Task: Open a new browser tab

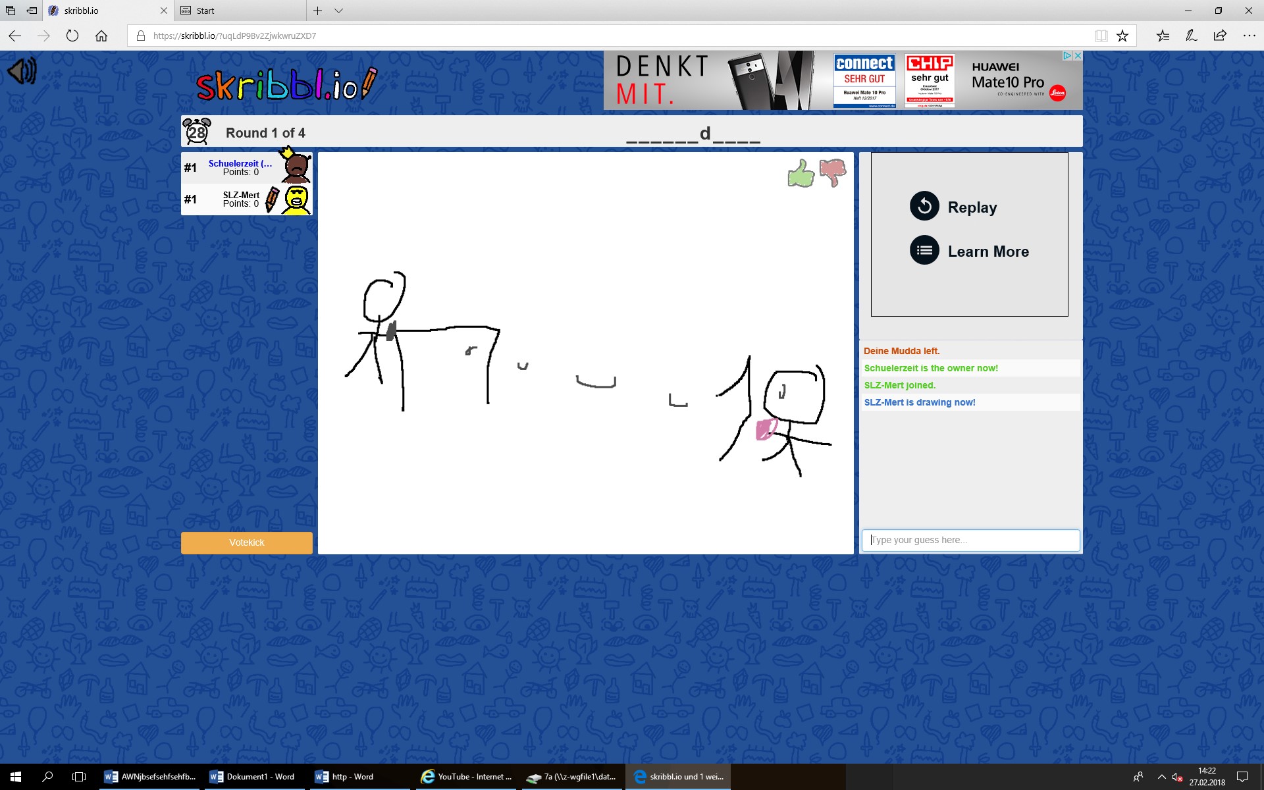Action: (x=317, y=11)
